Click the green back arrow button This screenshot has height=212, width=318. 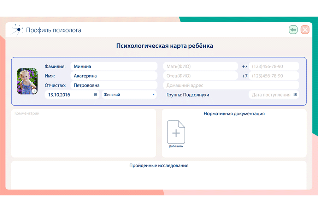click(293, 30)
